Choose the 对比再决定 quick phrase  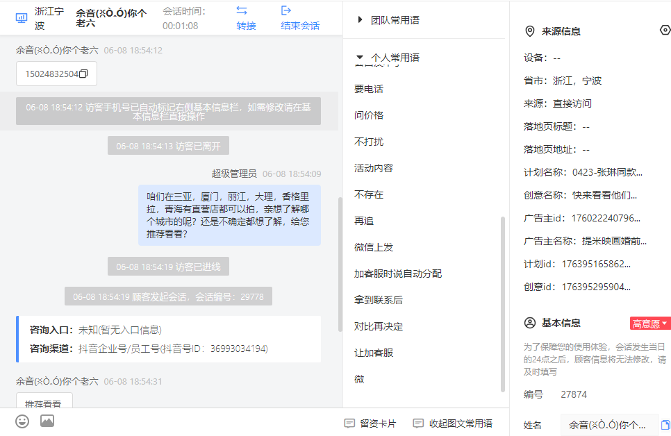point(379,326)
